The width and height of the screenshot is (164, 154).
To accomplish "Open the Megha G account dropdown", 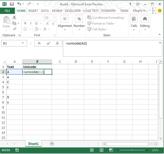I will 142,11.
